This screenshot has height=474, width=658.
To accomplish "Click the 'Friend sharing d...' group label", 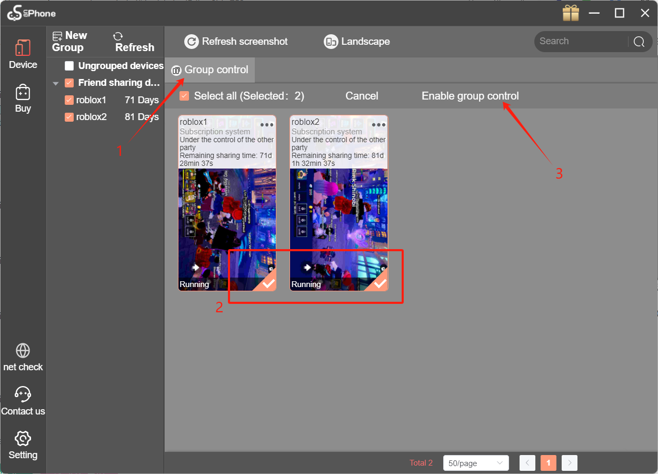I will pyautogui.click(x=119, y=83).
